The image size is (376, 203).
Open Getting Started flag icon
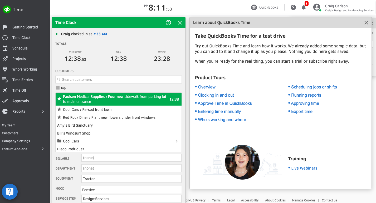5,27
